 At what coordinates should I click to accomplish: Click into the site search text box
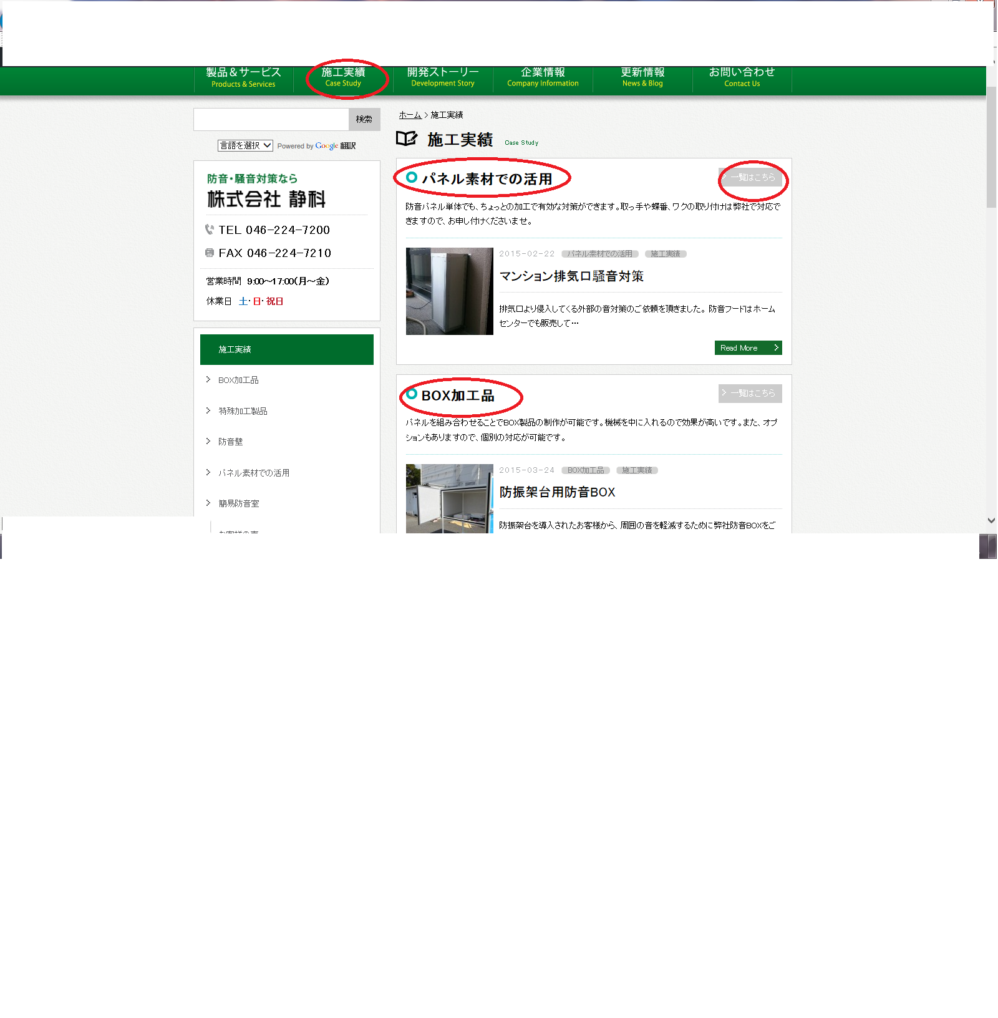[271, 119]
